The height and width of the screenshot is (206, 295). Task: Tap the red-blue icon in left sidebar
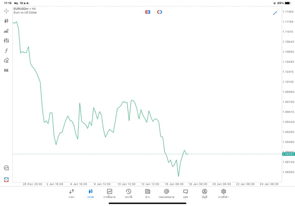(x=6, y=179)
